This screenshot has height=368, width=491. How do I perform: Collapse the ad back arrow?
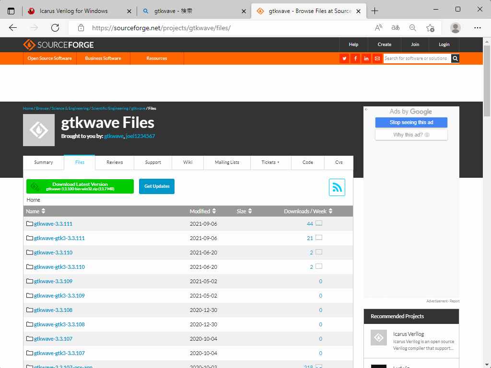(x=366, y=110)
